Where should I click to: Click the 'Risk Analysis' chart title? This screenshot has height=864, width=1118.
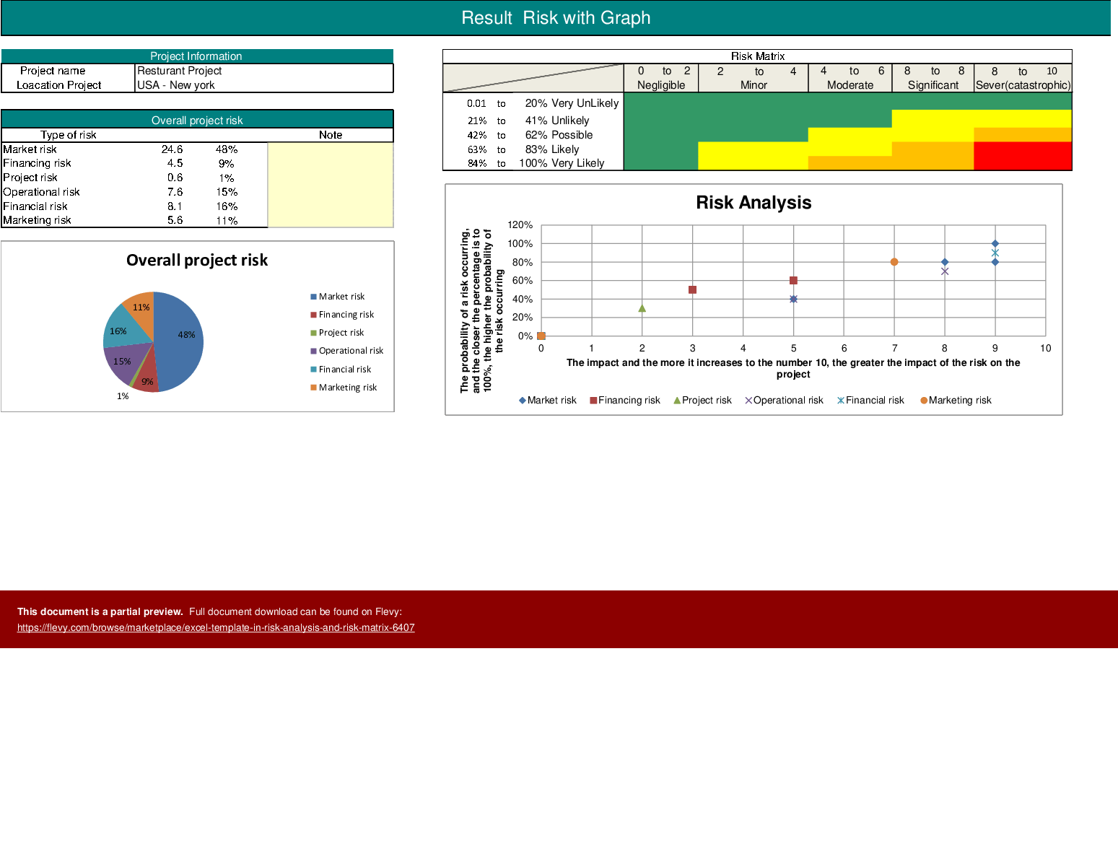pos(754,203)
